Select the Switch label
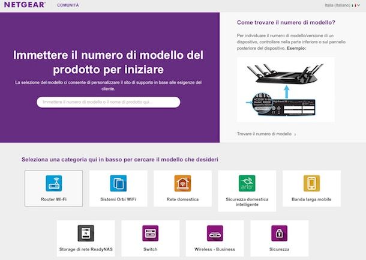The width and height of the screenshot is (366, 260). coord(151,249)
